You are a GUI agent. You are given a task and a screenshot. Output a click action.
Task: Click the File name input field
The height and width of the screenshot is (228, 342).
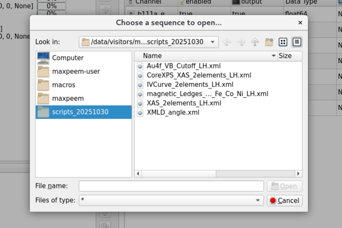[171, 186]
